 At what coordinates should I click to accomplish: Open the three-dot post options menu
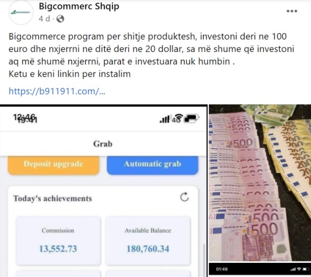tap(292, 11)
